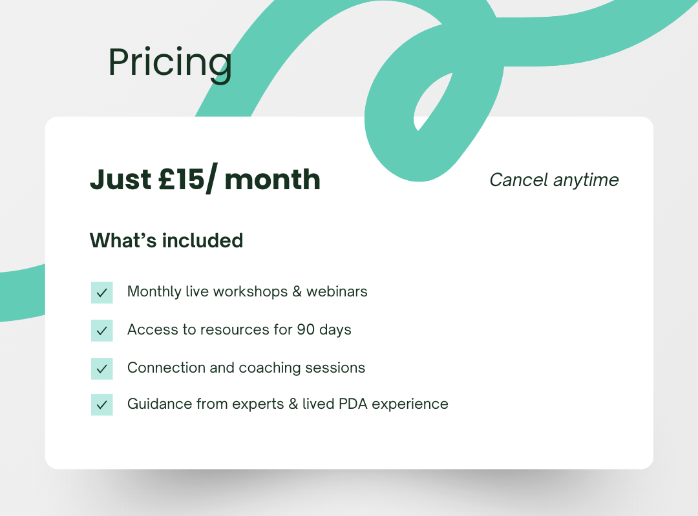Click the Monthly live workshops & webinars label
Screen dimensions: 698x516
pyautogui.click(x=247, y=291)
